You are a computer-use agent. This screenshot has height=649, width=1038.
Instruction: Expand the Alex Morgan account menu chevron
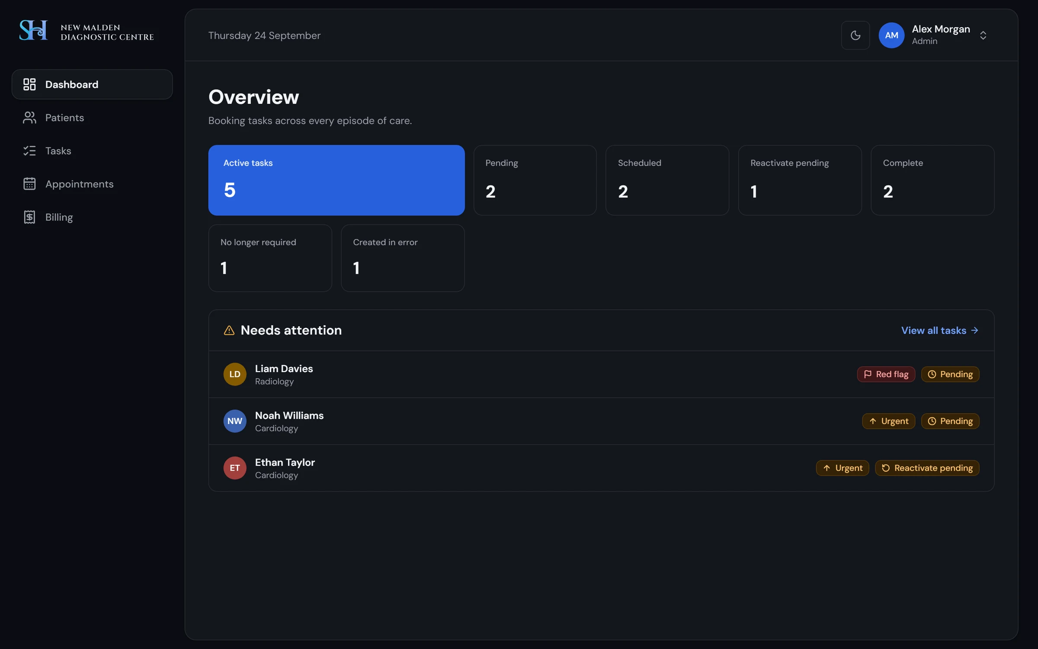click(x=983, y=35)
